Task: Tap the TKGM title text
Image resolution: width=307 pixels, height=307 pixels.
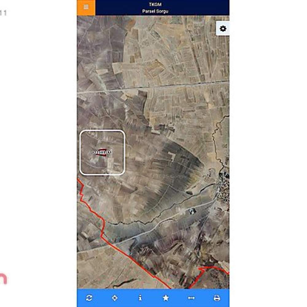Action: click(x=155, y=4)
